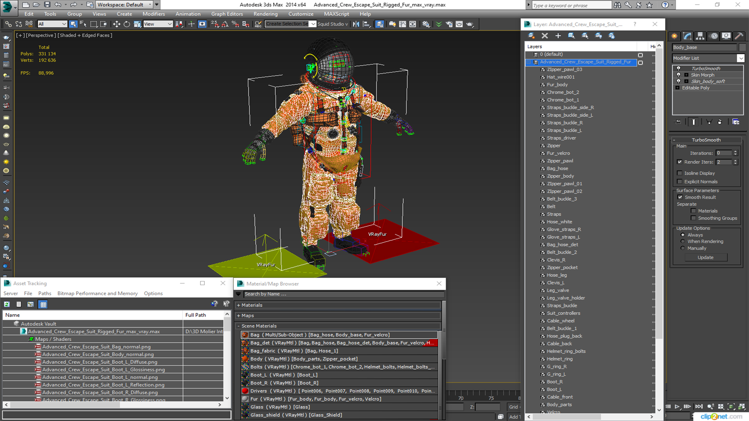The image size is (749, 421).
Task: Check Separate by Materials option
Action: (x=693, y=211)
